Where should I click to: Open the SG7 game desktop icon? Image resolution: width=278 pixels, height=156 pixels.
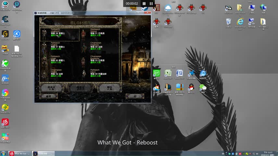click(x=157, y=9)
